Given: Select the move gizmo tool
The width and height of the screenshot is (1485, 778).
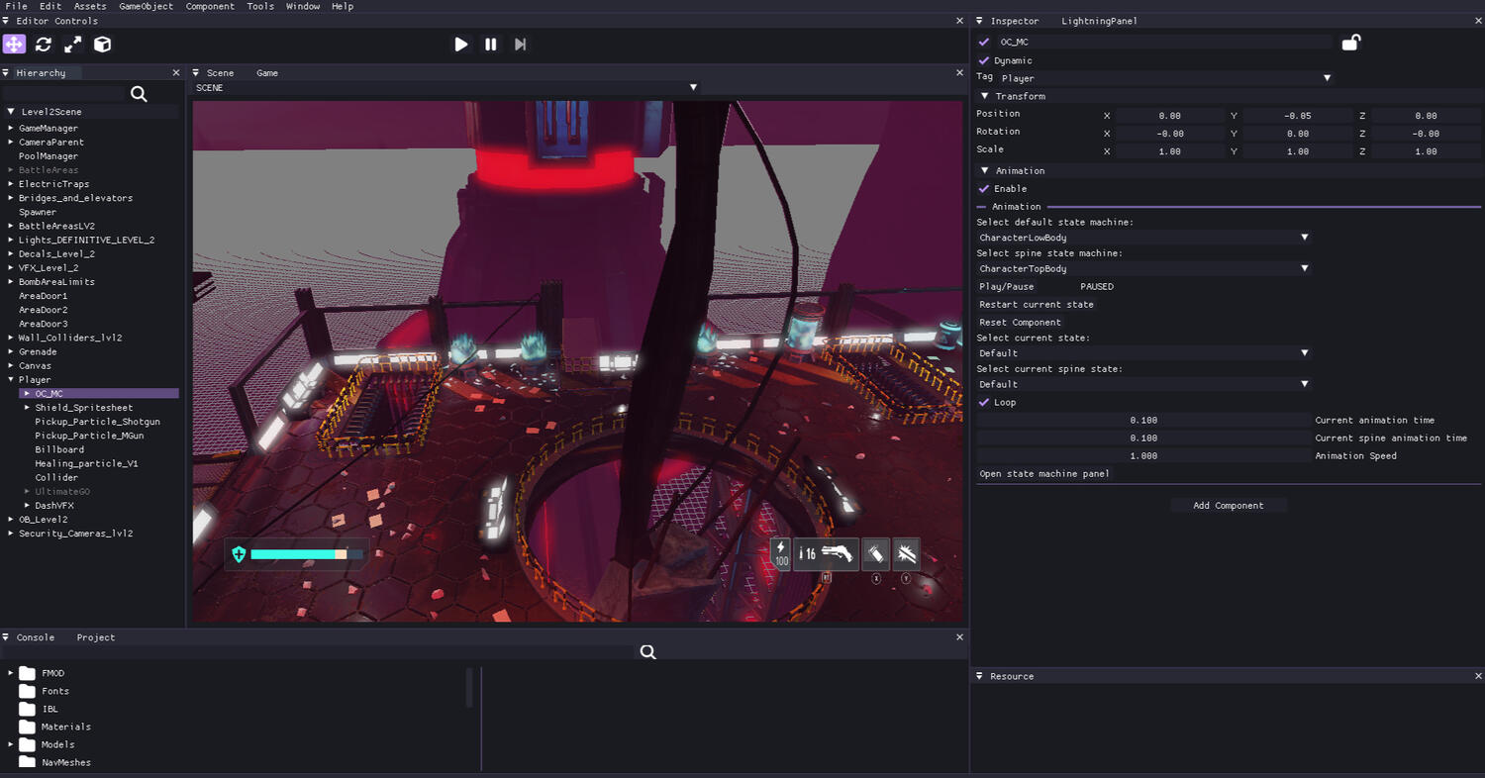Looking at the screenshot, I should click(14, 45).
